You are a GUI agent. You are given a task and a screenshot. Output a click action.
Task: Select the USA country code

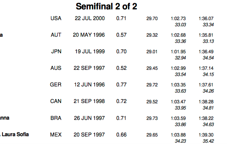(x=56, y=18)
